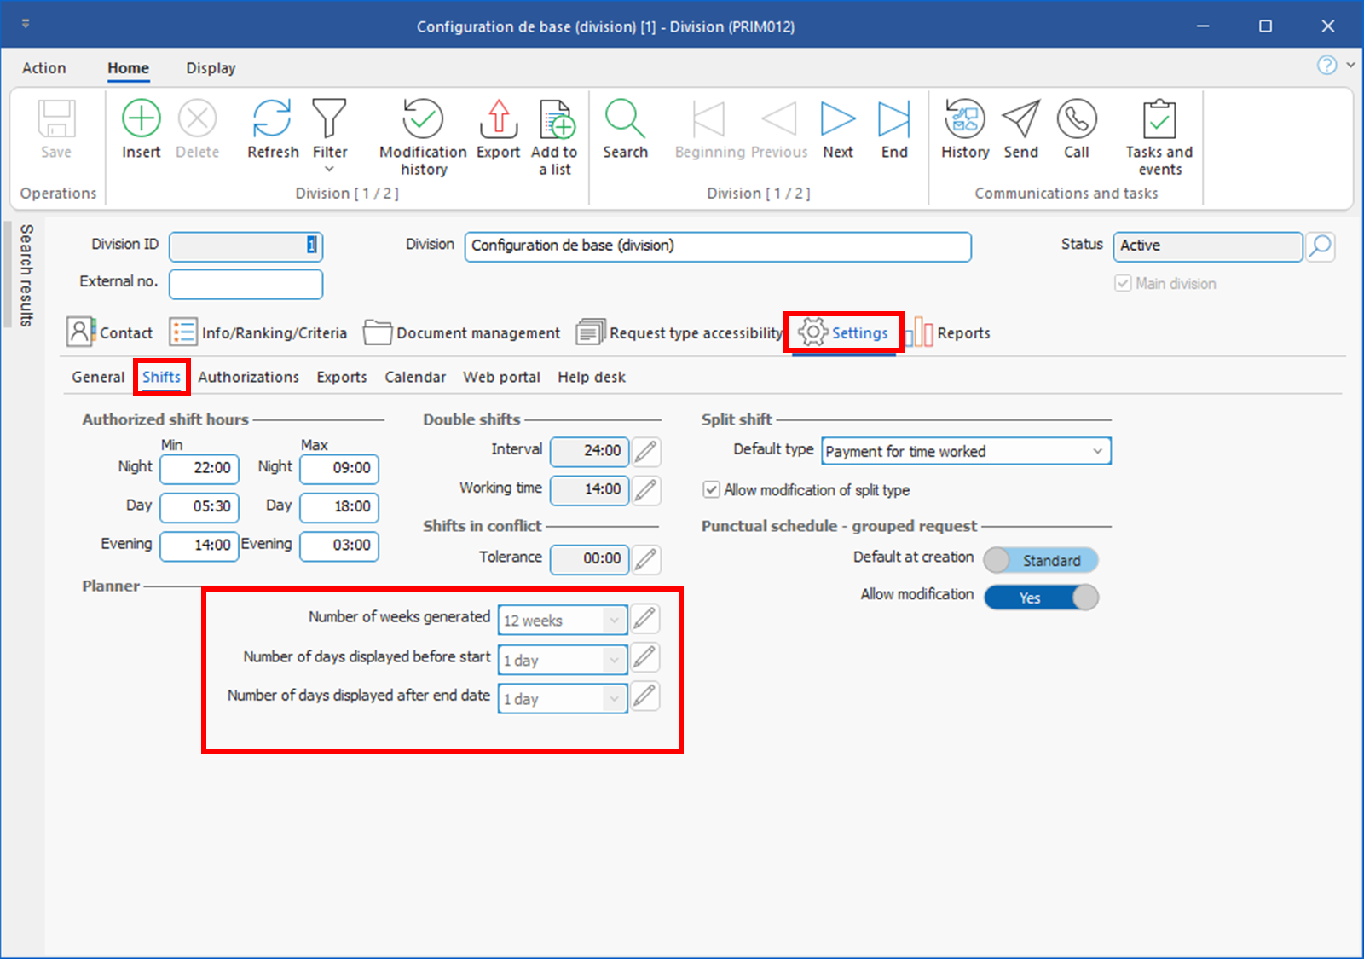1364x959 pixels.
Task: Open Tasks and events
Action: coord(1159,119)
